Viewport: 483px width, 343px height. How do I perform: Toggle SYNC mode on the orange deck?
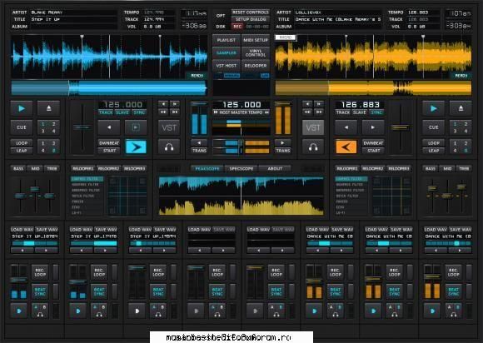(x=376, y=112)
